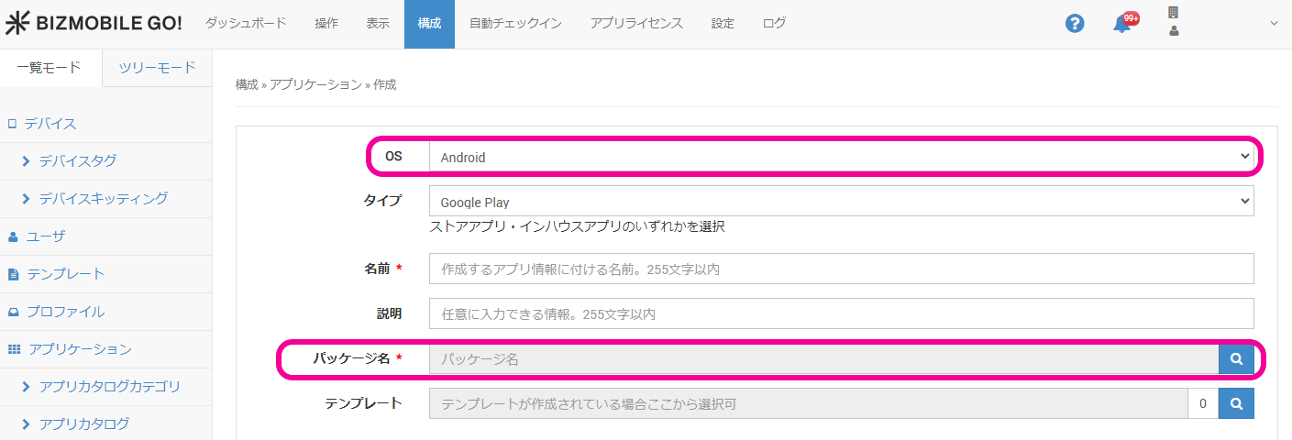This screenshot has height=440, width=1292.
Task: Switch to ツリーモード tab
Action: click(158, 68)
